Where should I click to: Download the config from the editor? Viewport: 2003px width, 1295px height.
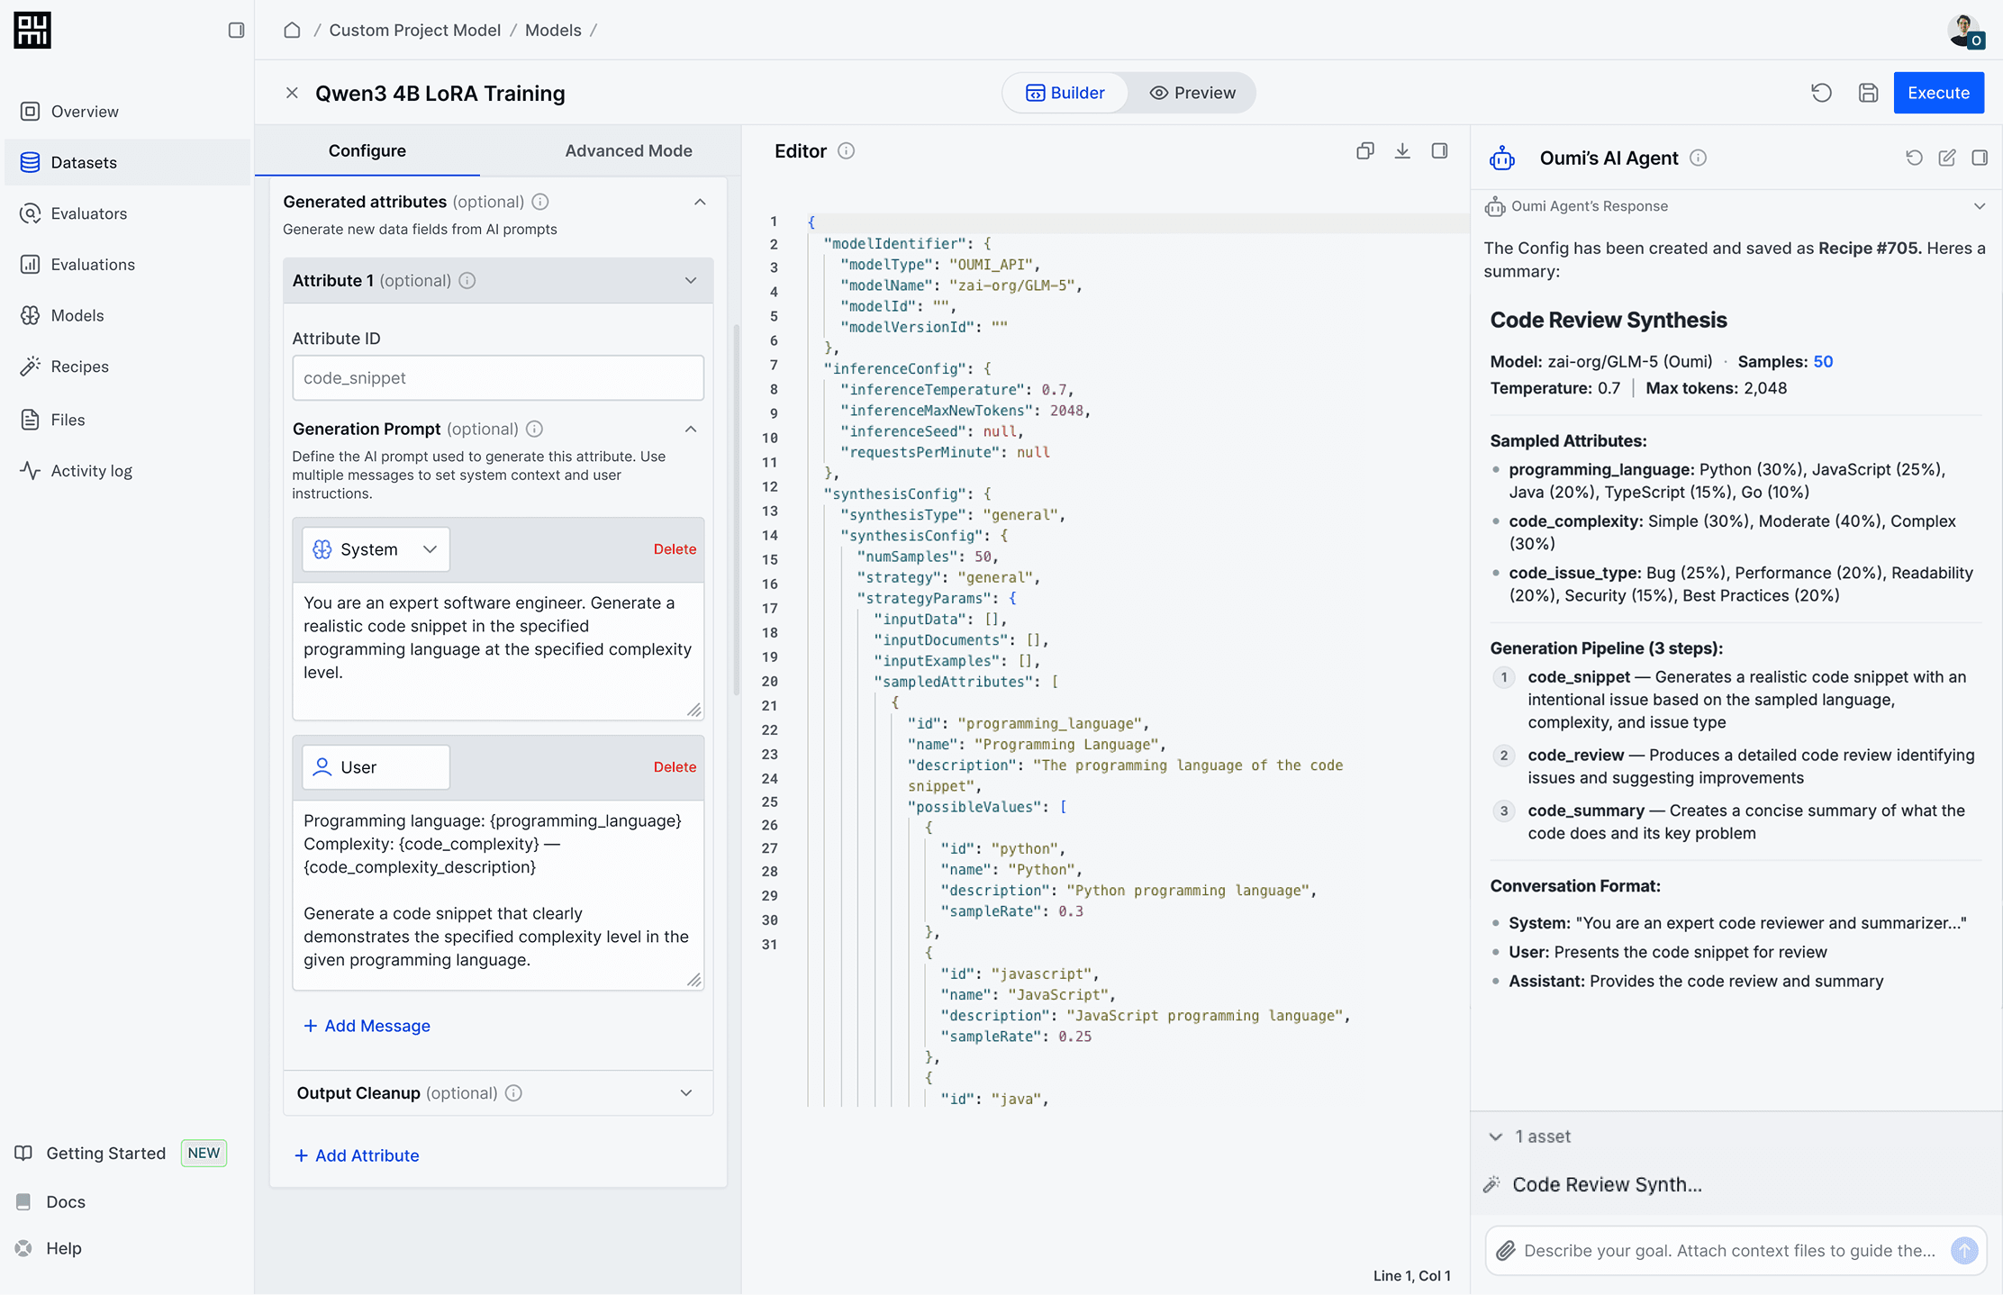pos(1402,150)
